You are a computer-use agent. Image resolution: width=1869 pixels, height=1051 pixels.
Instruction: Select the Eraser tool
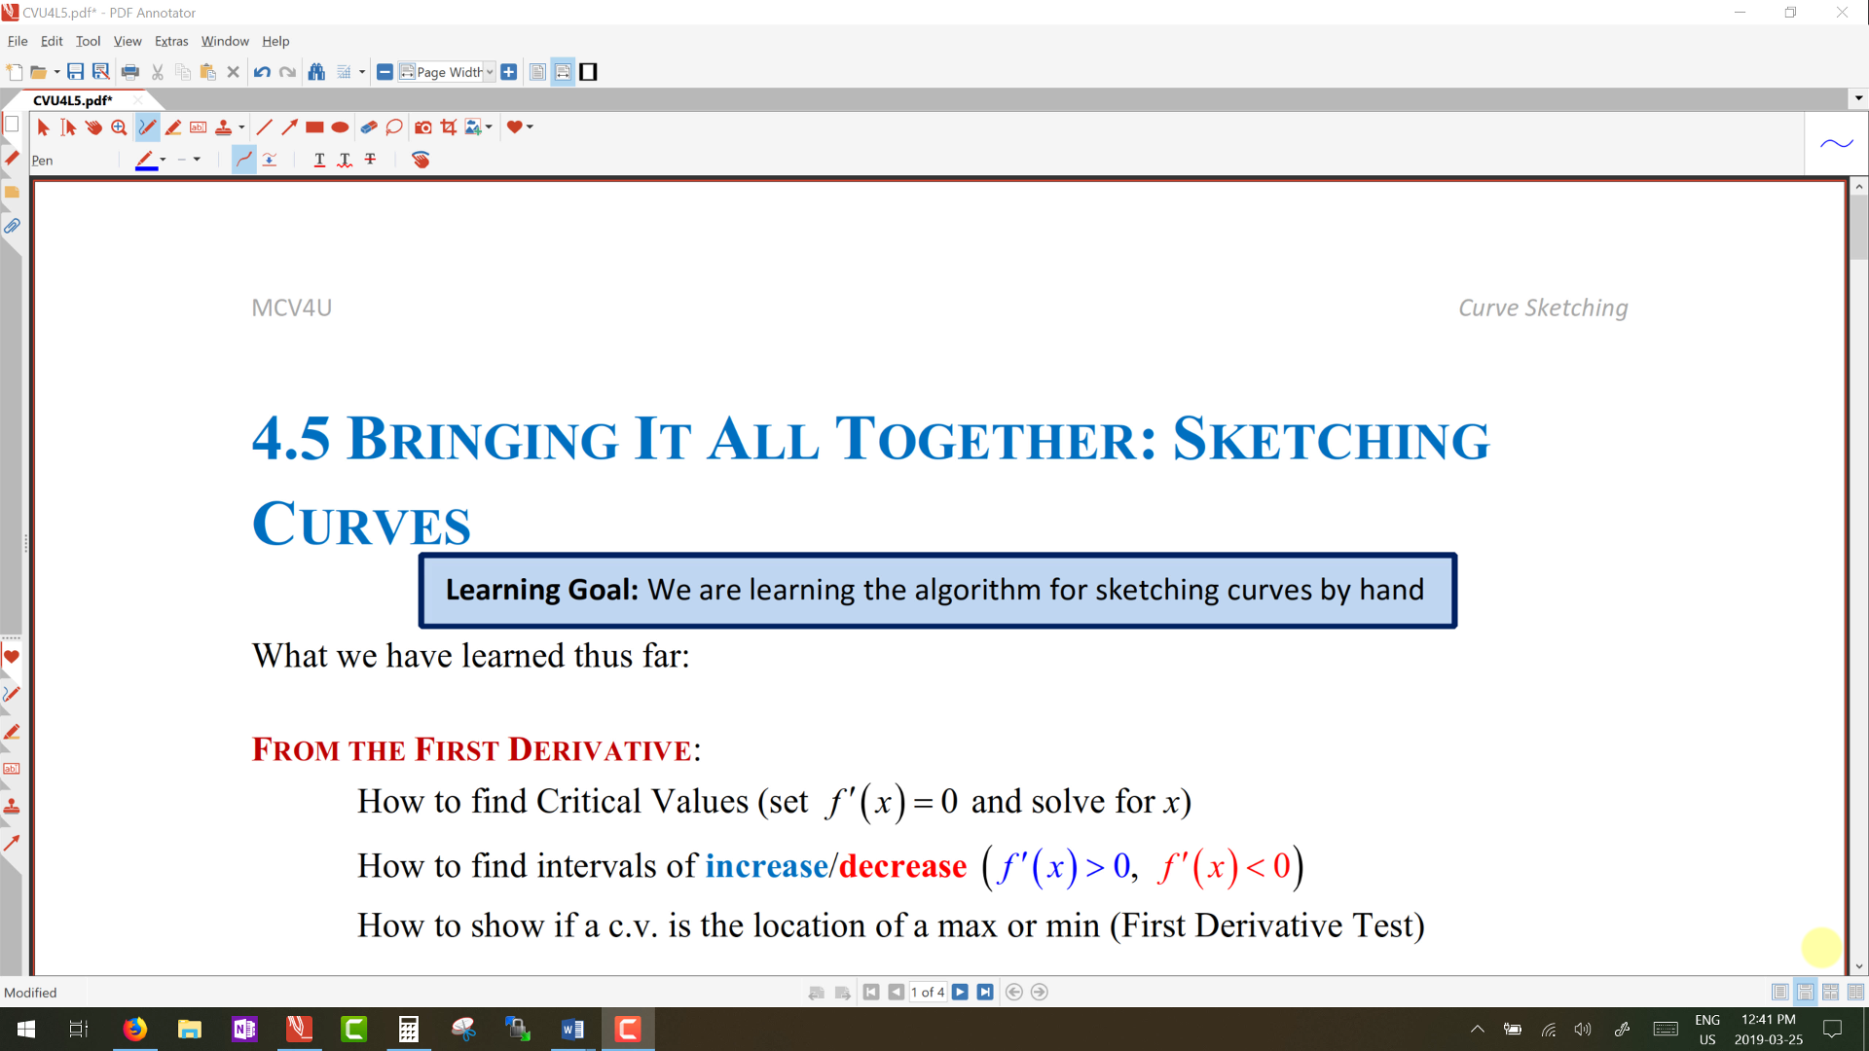[x=368, y=127]
